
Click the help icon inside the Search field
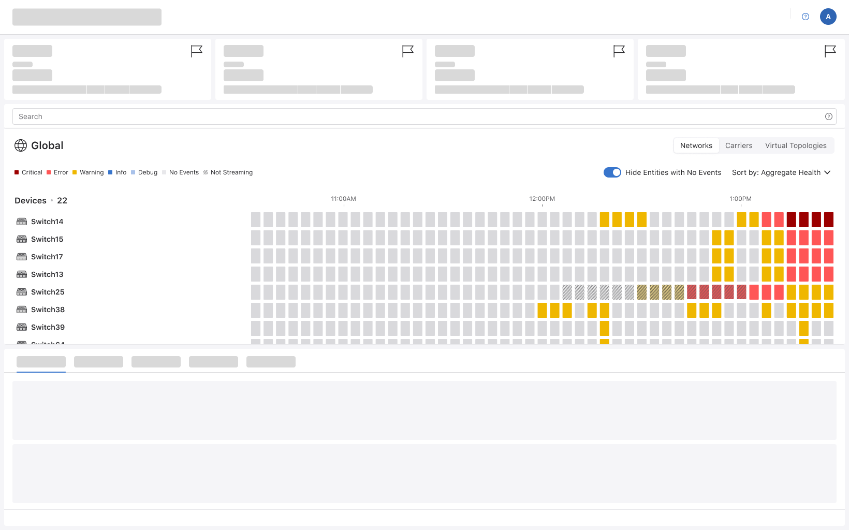tap(829, 116)
